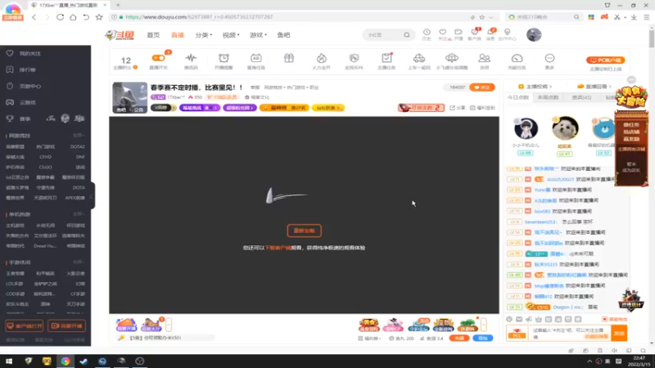Screen dimensions: 655x368
Task: Expand the 游戏 games dropdown
Action: point(258,35)
